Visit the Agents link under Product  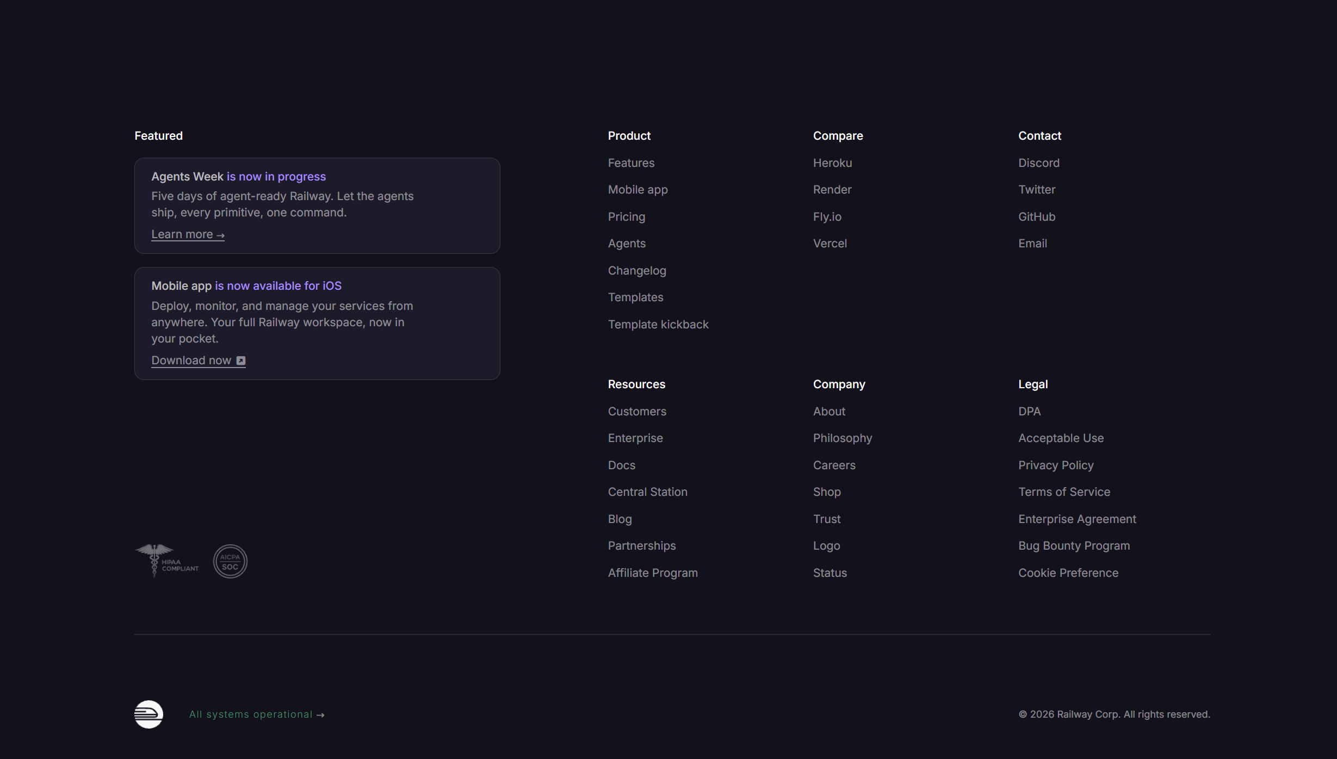[x=627, y=244]
